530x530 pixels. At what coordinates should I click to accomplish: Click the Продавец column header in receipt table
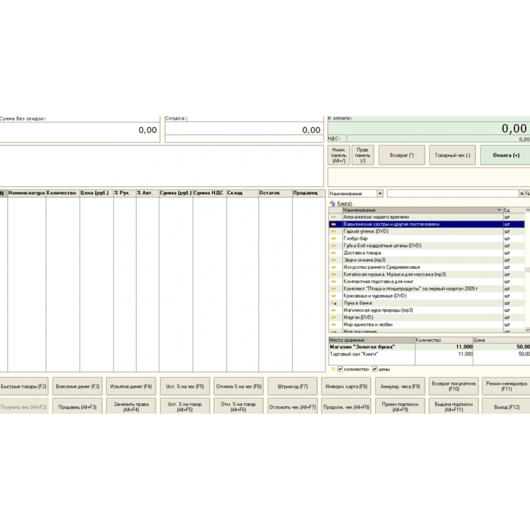click(x=308, y=193)
